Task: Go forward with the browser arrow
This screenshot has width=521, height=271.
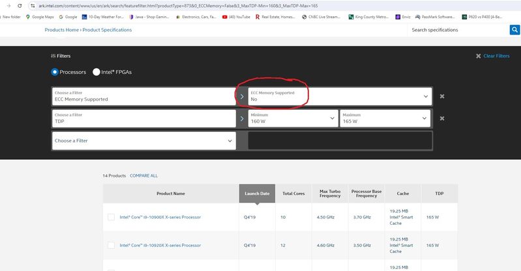Action: [8, 6]
